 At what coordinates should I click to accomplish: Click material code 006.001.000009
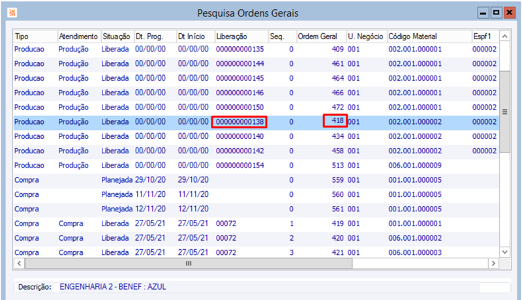(415, 165)
